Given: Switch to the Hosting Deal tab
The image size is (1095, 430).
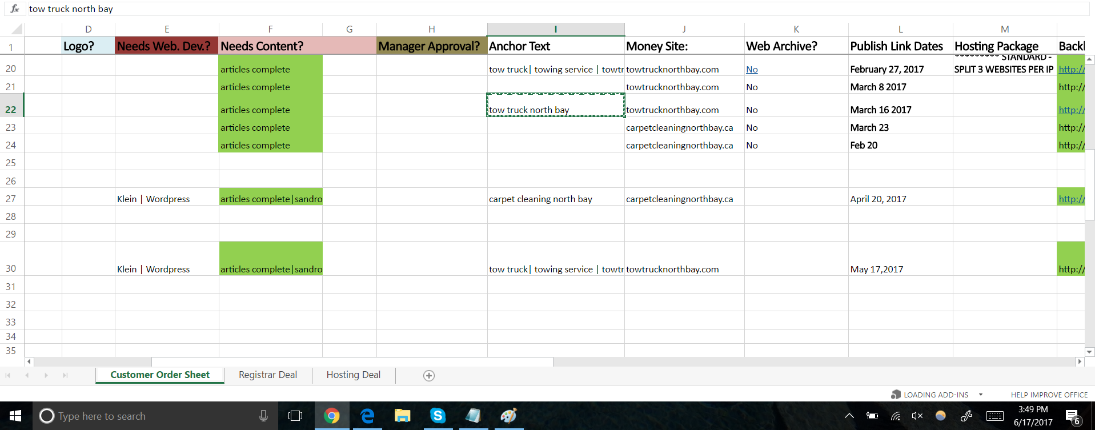Looking at the screenshot, I should tap(353, 375).
